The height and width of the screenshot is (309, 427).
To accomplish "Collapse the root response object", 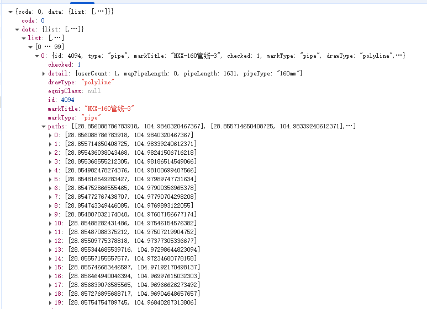I will pos(10,12).
